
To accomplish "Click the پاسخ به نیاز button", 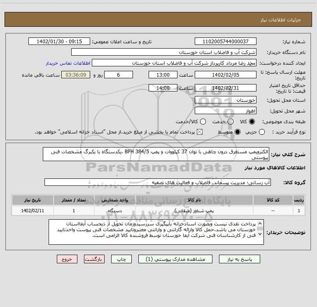I will 239,259.
